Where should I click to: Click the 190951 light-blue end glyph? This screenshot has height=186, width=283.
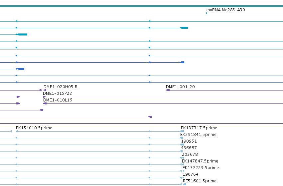point(182,145)
